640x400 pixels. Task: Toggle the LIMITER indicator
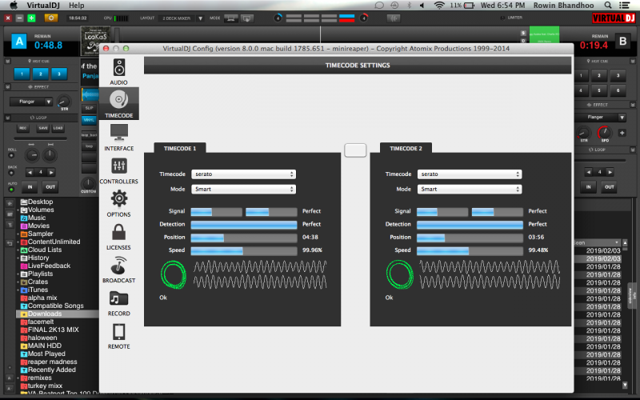[502, 18]
